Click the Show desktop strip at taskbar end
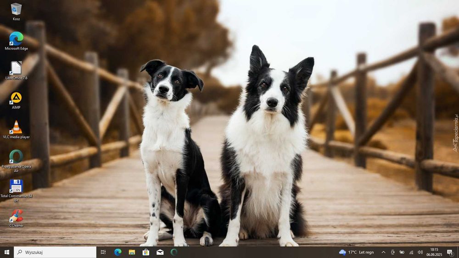This screenshot has height=258, width=459. 458,252
